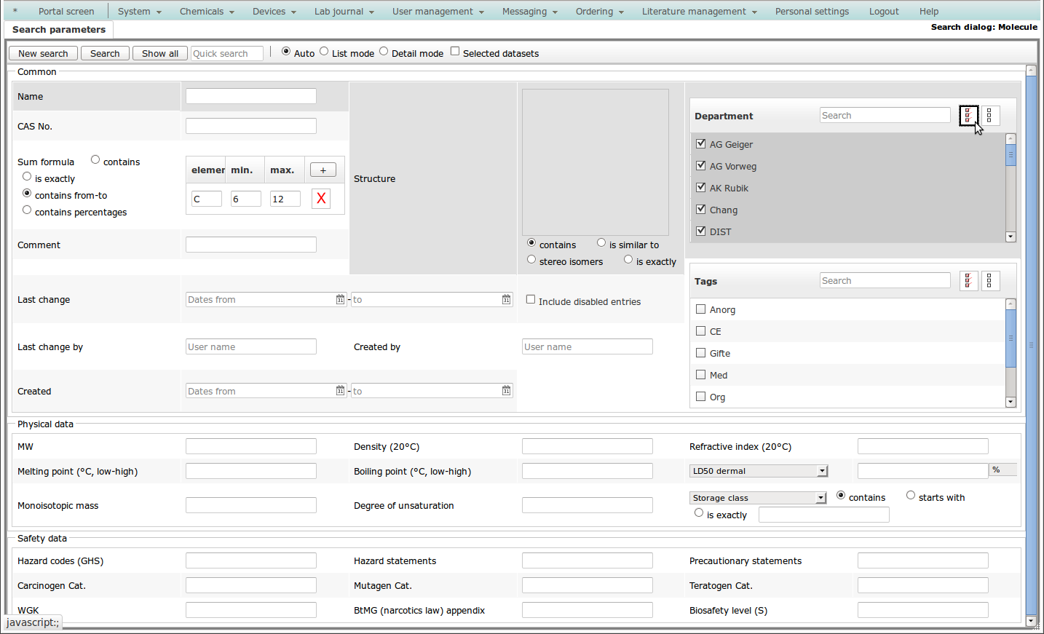Open calendar for Created 'Dates from' field
1044x634 pixels.
tap(340, 391)
